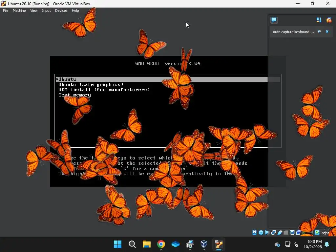This screenshot has height=252, width=336.
Task: Open the Machine menu
Action: coord(19,10)
